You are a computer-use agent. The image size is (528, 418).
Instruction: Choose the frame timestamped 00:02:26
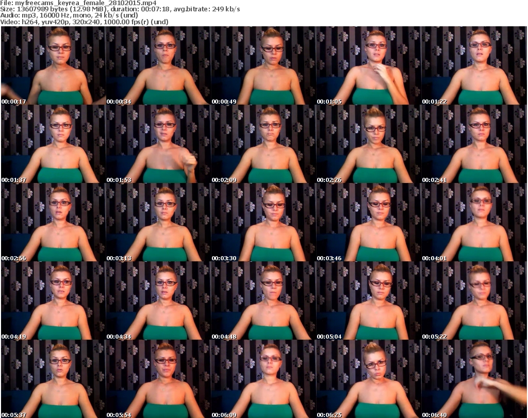368,144
